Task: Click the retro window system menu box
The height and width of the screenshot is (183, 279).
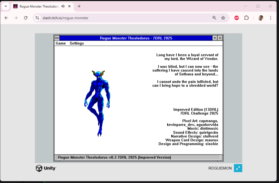Action: tap(57, 38)
